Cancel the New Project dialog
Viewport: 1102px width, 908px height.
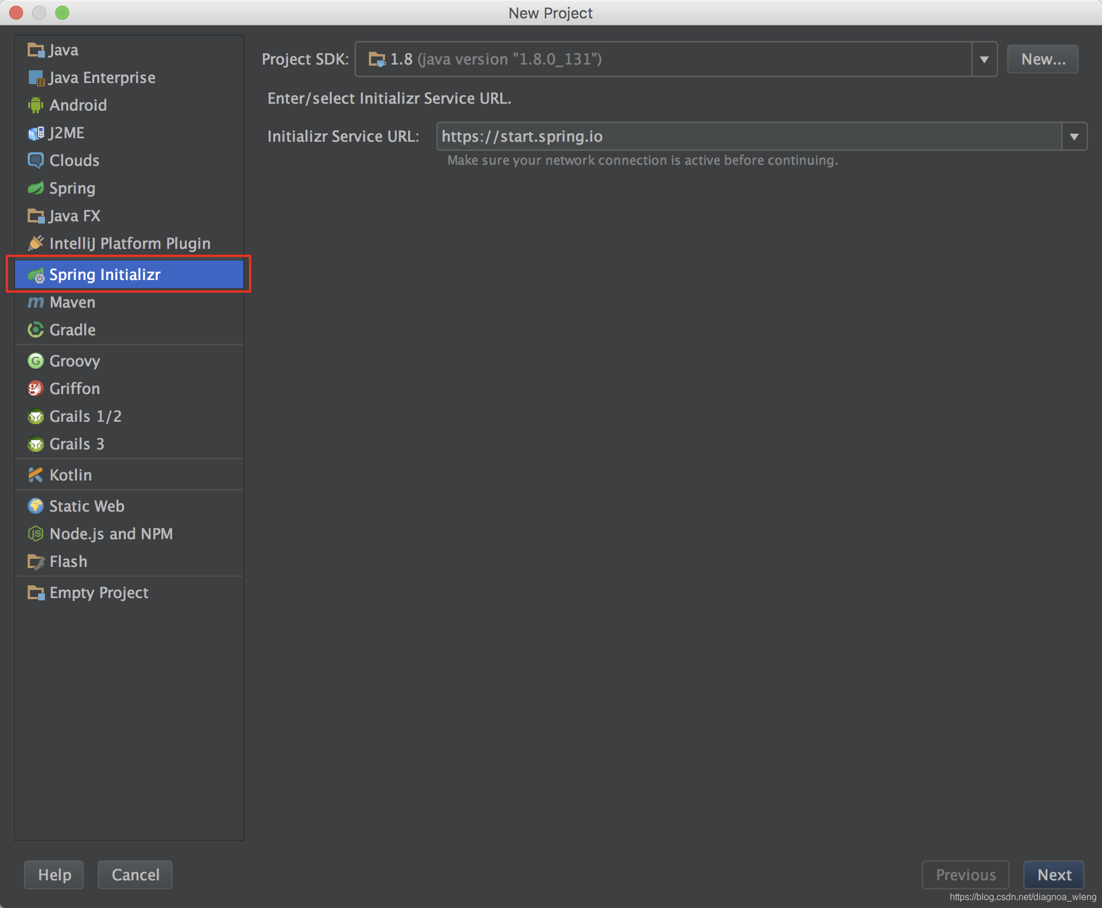tap(135, 875)
